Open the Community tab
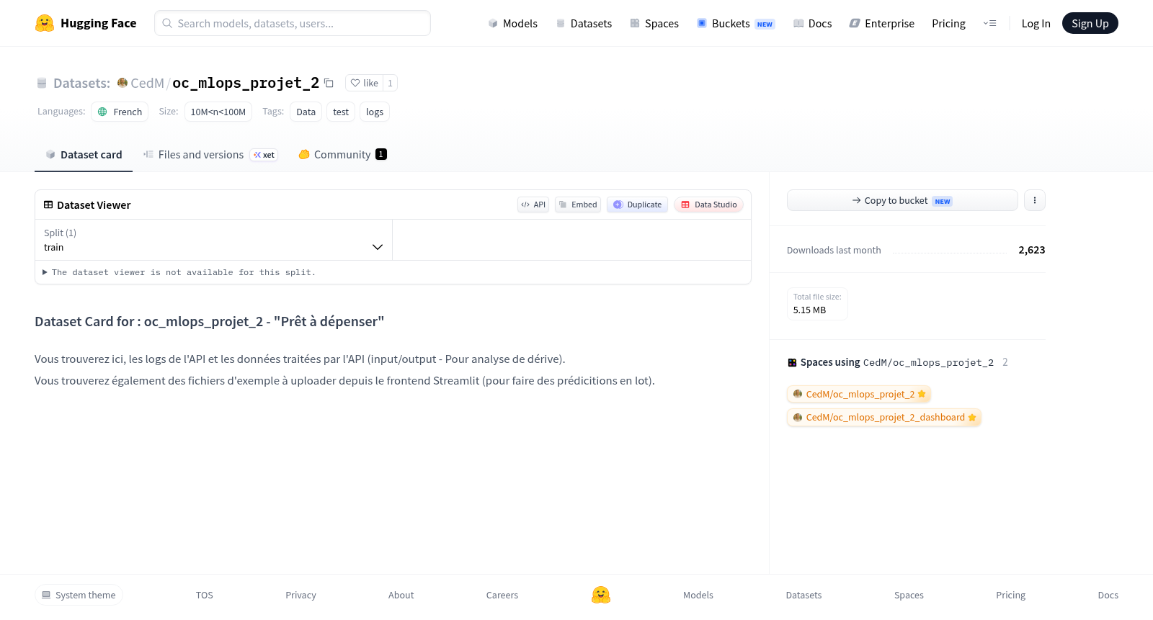 click(x=342, y=155)
